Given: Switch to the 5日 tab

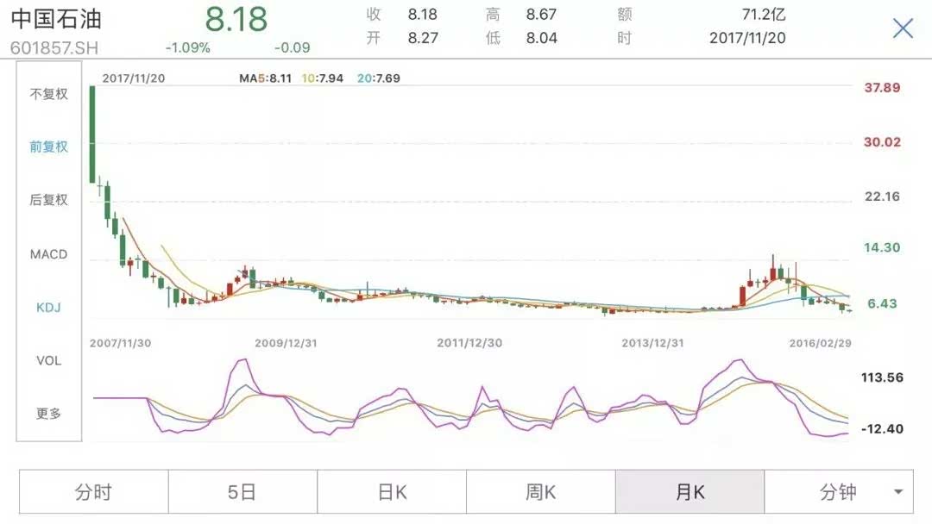Looking at the screenshot, I should (x=242, y=492).
